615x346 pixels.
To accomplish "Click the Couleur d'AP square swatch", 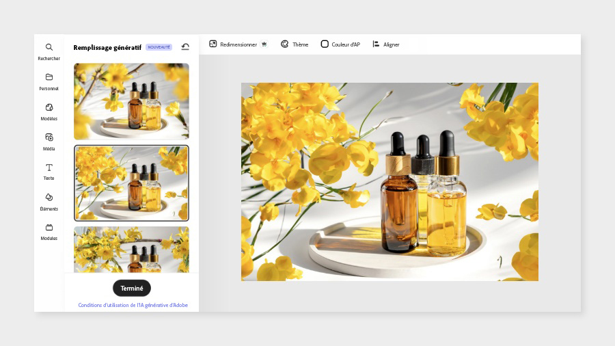I will click(x=325, y=44).
